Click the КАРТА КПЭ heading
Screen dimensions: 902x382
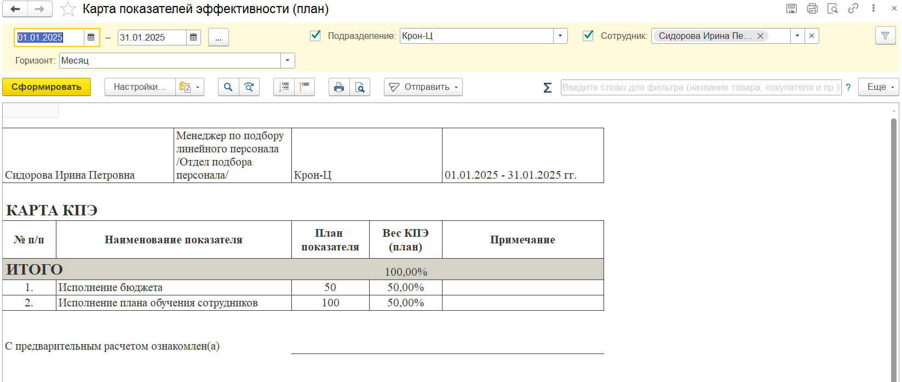click(51, 210)
